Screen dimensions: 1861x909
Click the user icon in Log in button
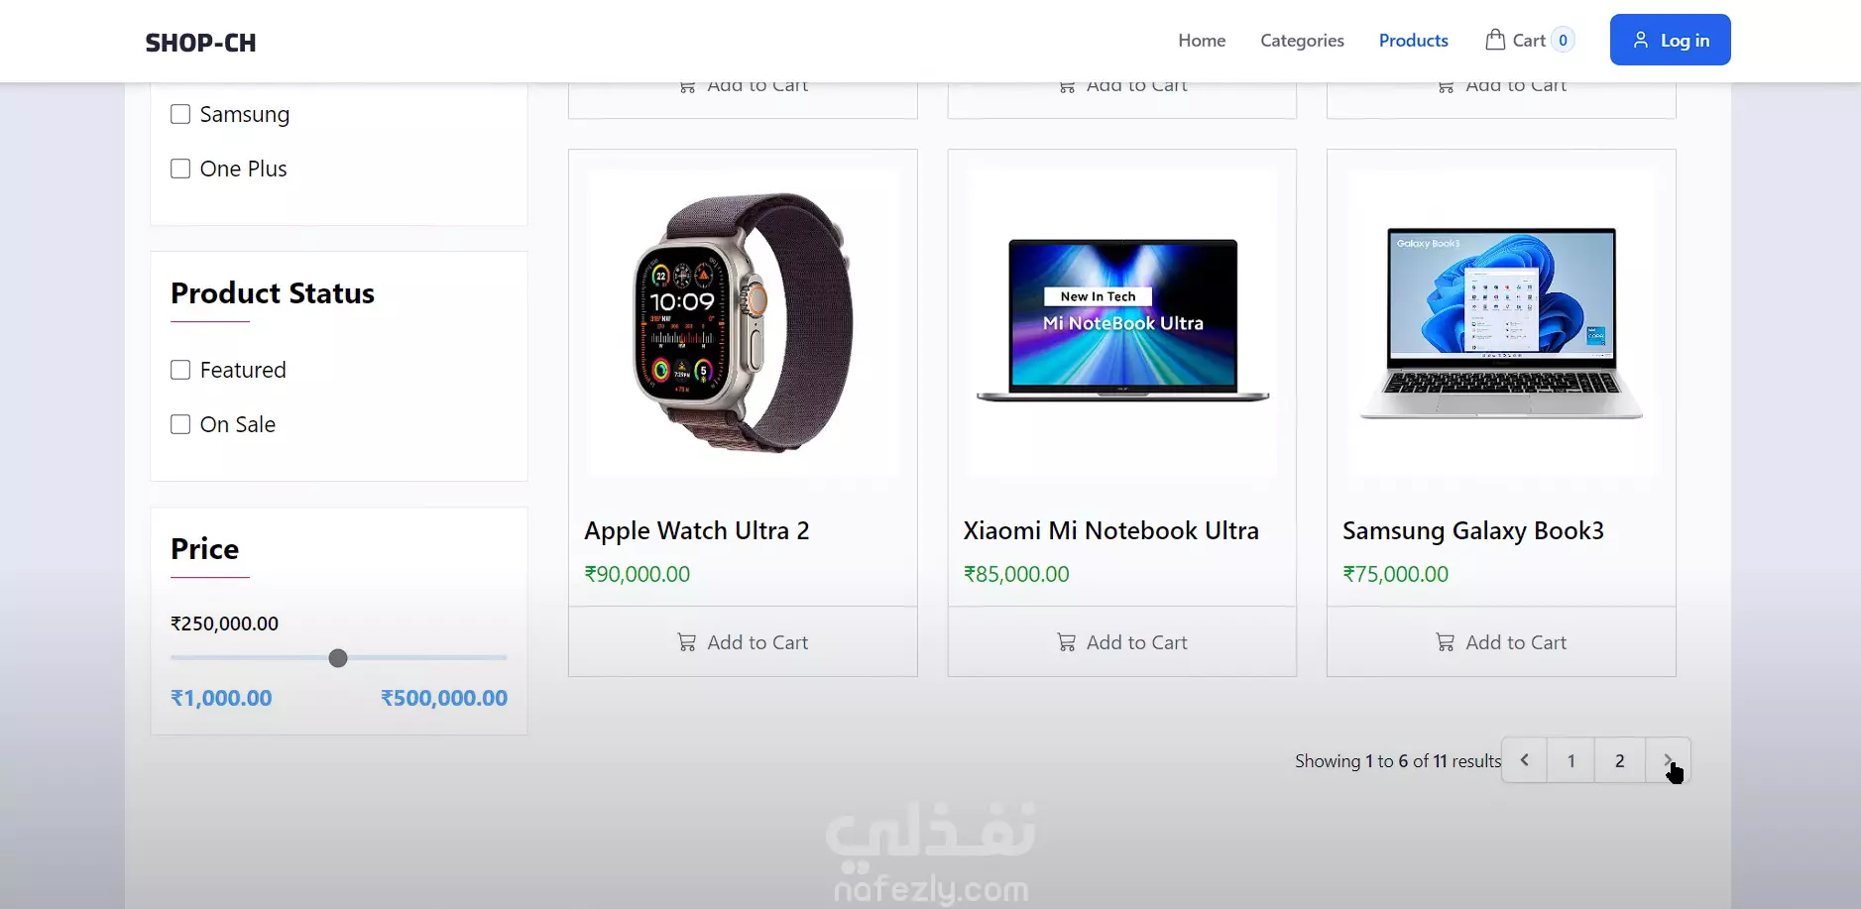click(1641, 40)
